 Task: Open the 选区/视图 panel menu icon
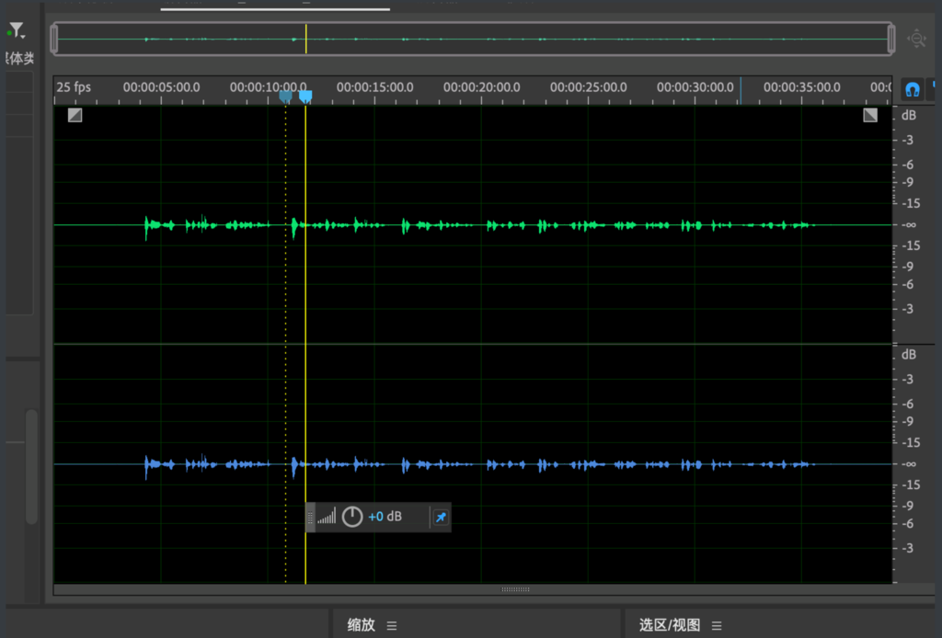[717, 625]
